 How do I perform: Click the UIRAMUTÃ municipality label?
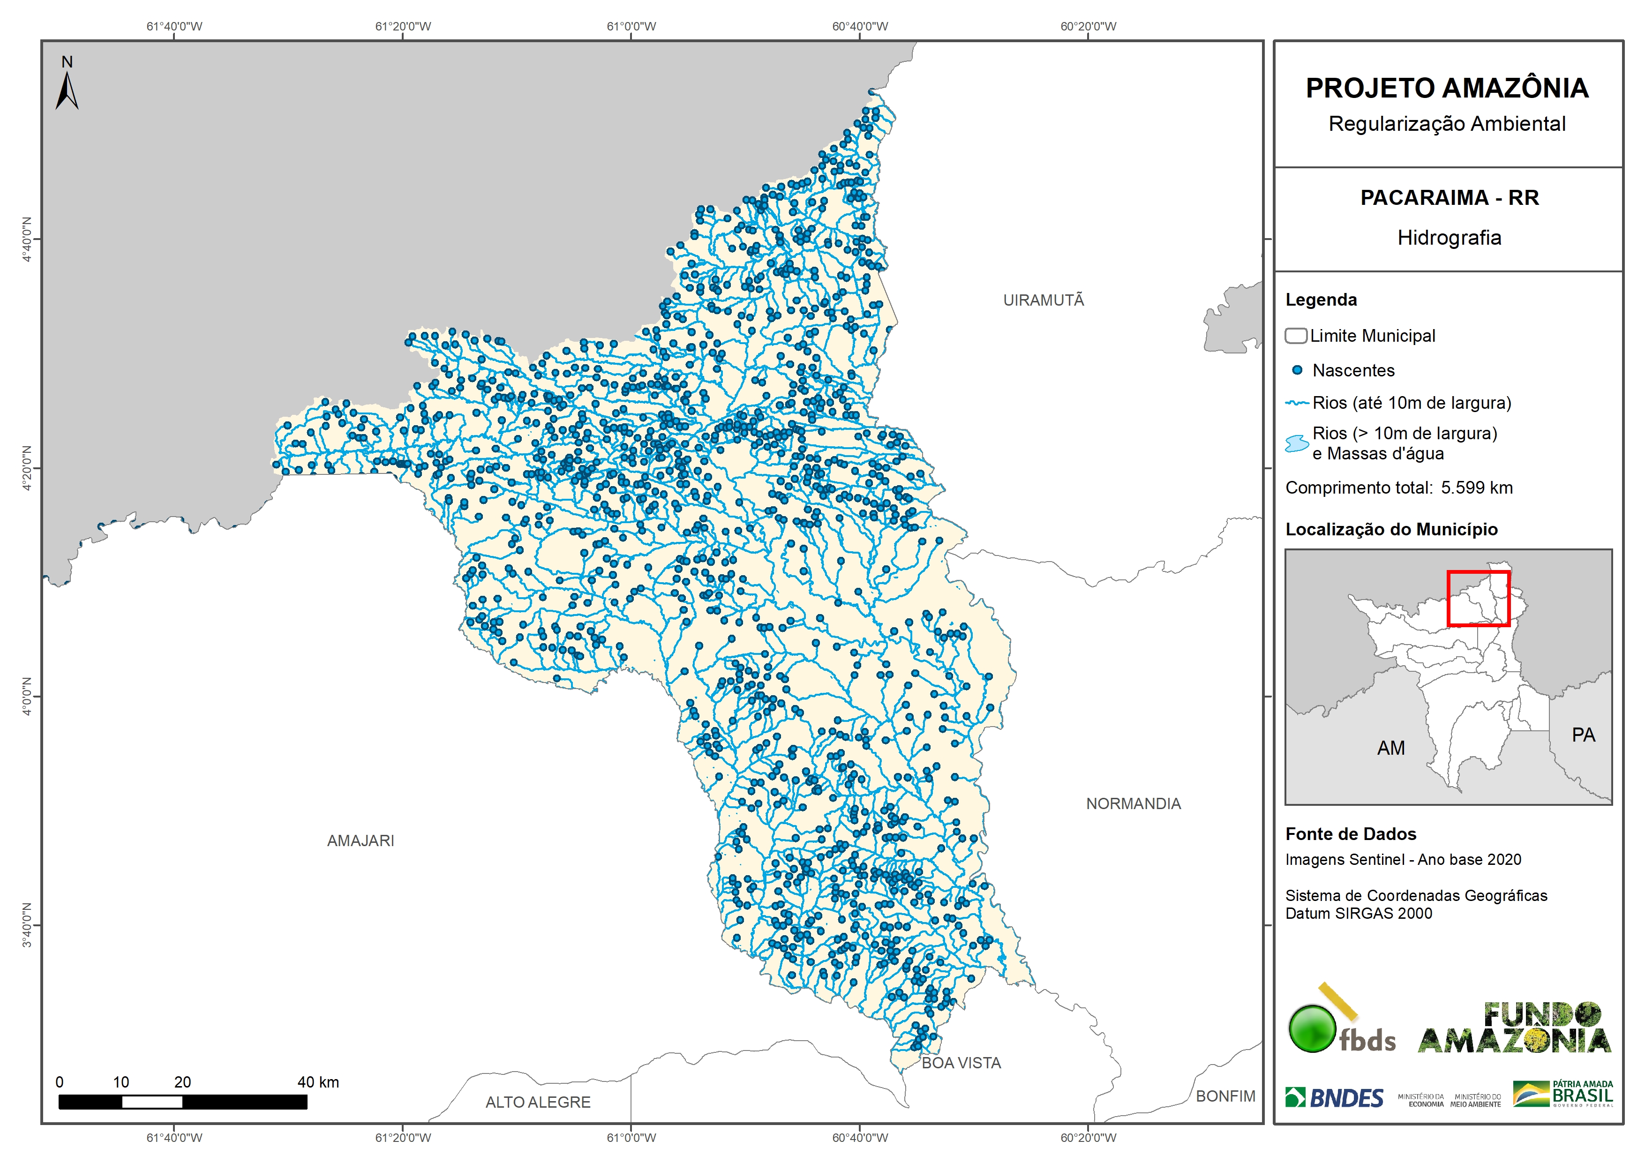[x=1043, y=300]
